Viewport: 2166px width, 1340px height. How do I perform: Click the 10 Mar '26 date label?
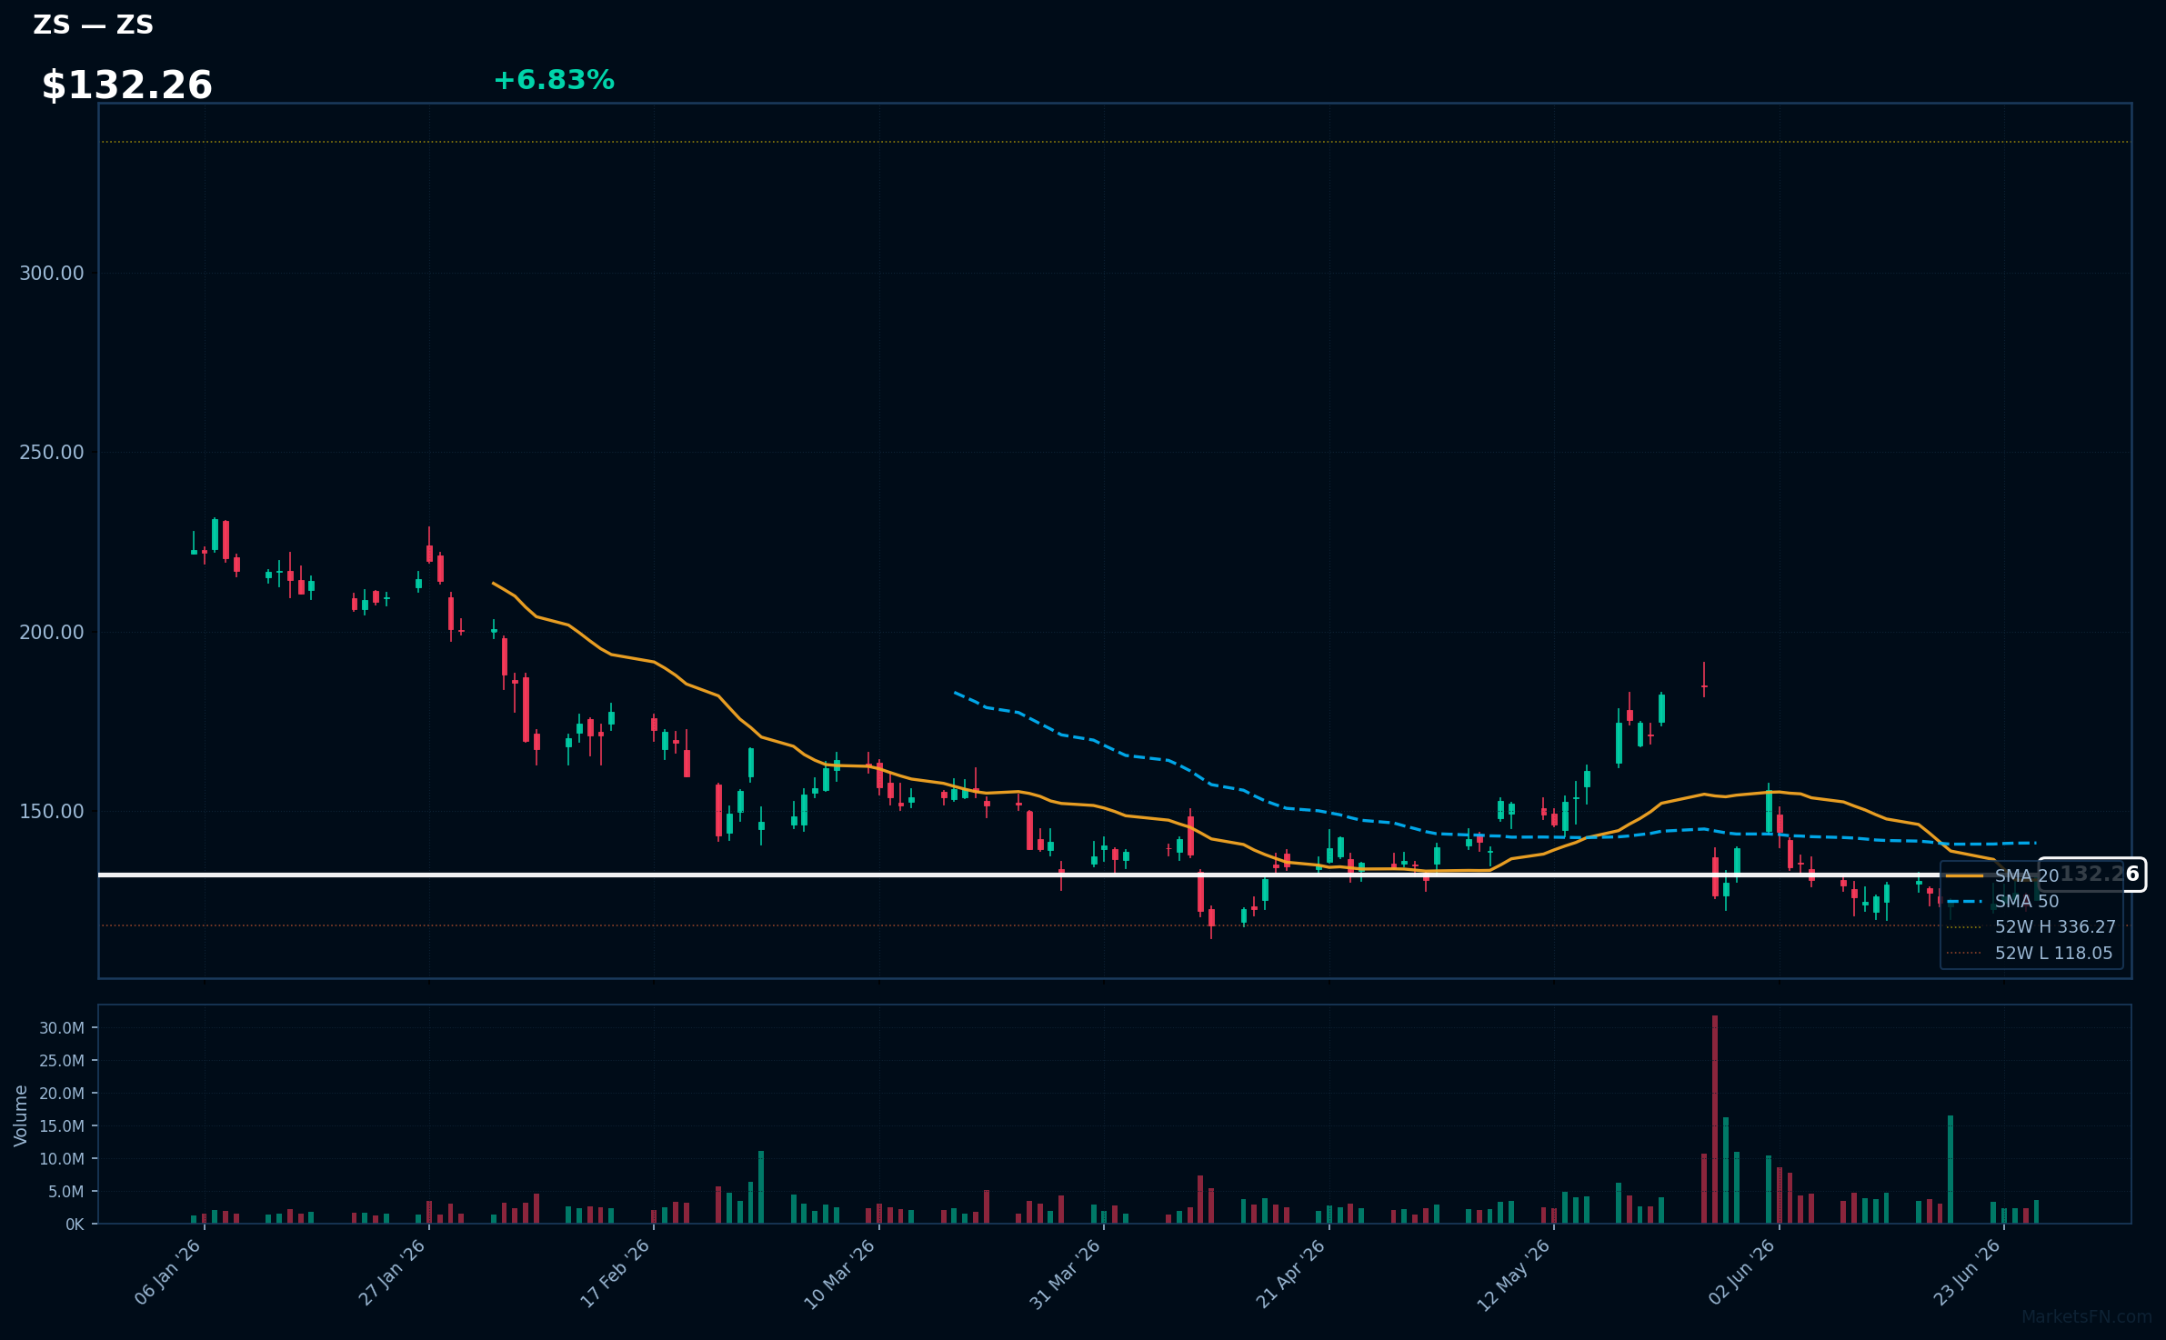pos(840,1273)
